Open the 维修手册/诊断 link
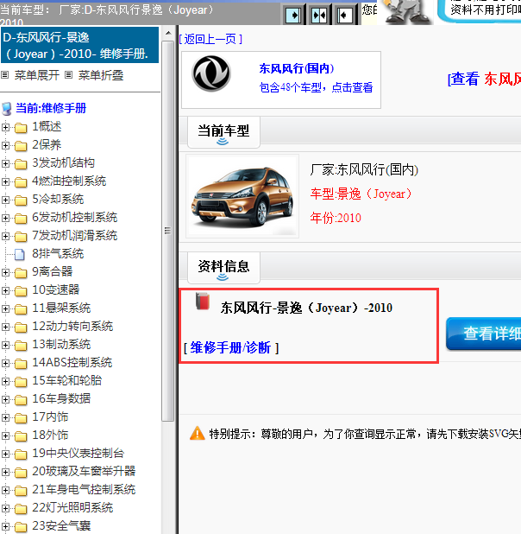Viewport: 521px width, 534px height. [230, 347]
